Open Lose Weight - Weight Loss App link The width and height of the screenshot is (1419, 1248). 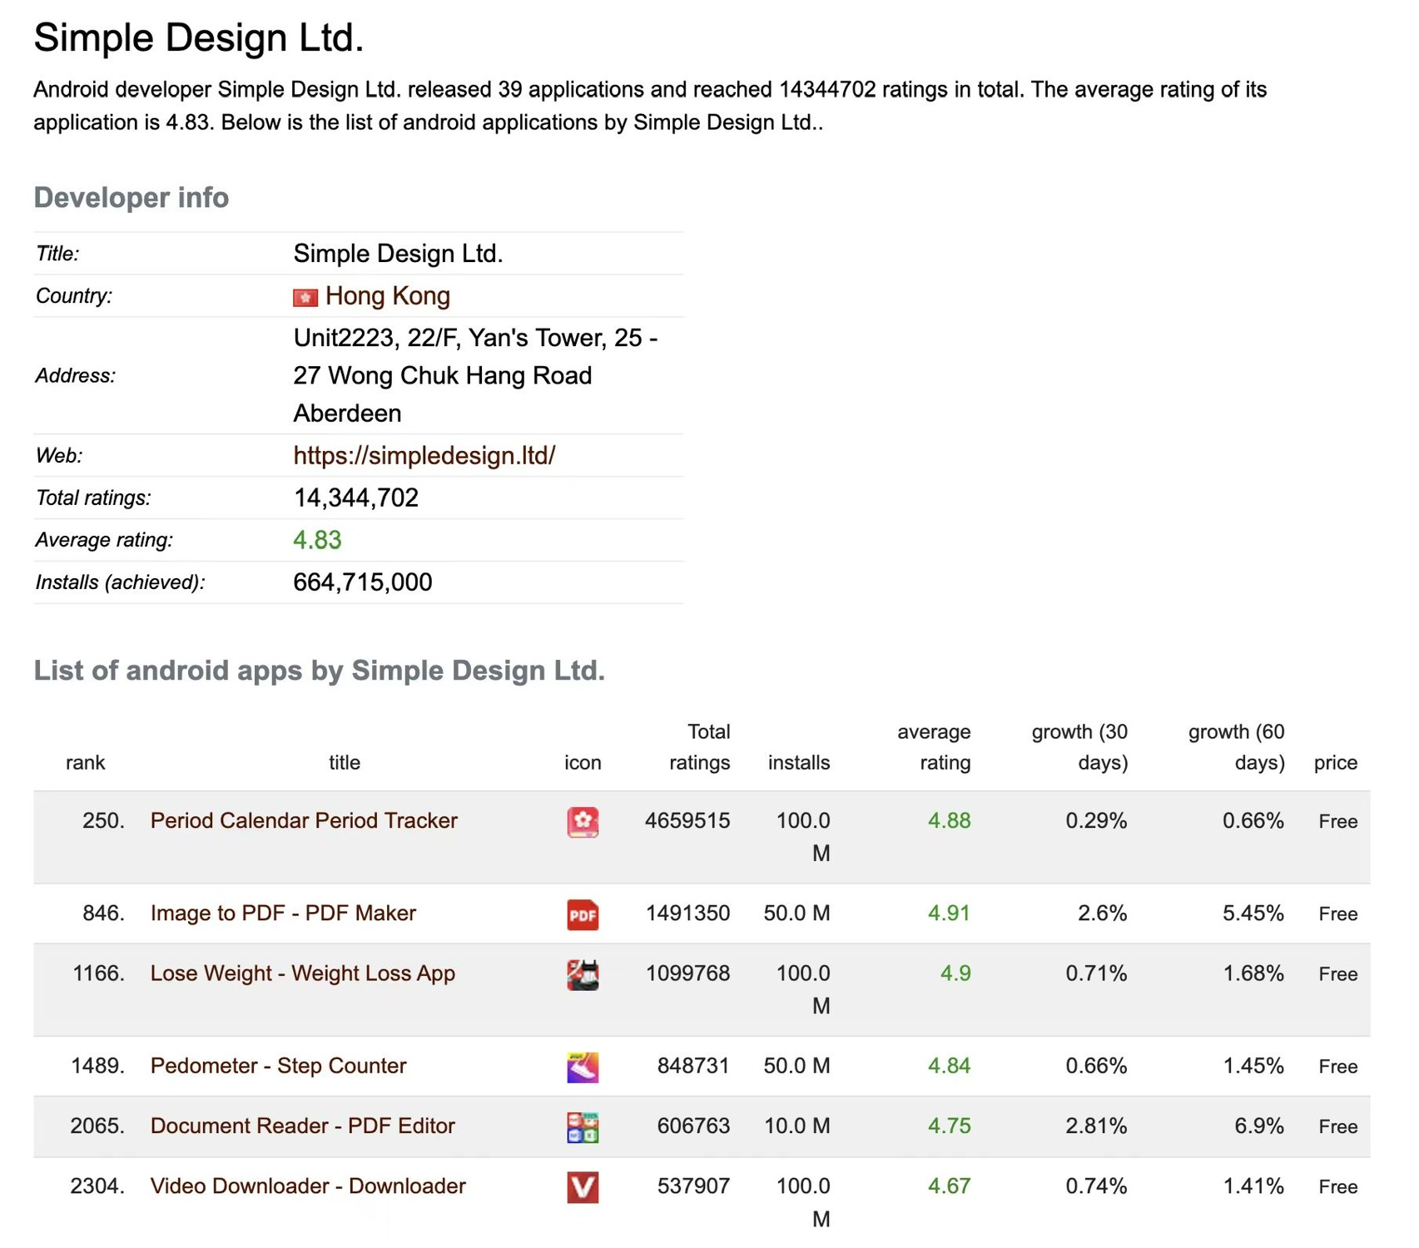[x=303, y=973]
